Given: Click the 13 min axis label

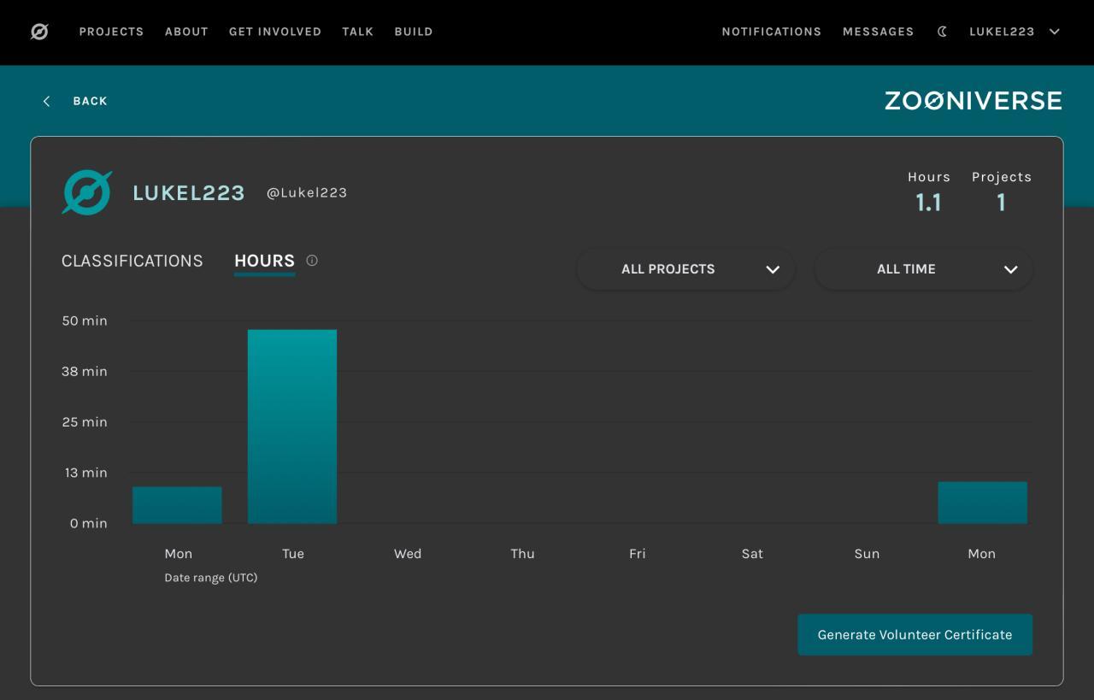Looking at the screenshot, I should coord(86,473).
